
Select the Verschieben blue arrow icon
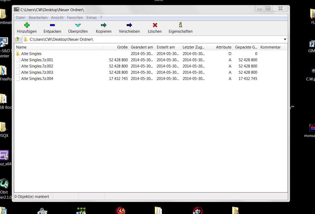pyautogui.click(x=129, y=25)
